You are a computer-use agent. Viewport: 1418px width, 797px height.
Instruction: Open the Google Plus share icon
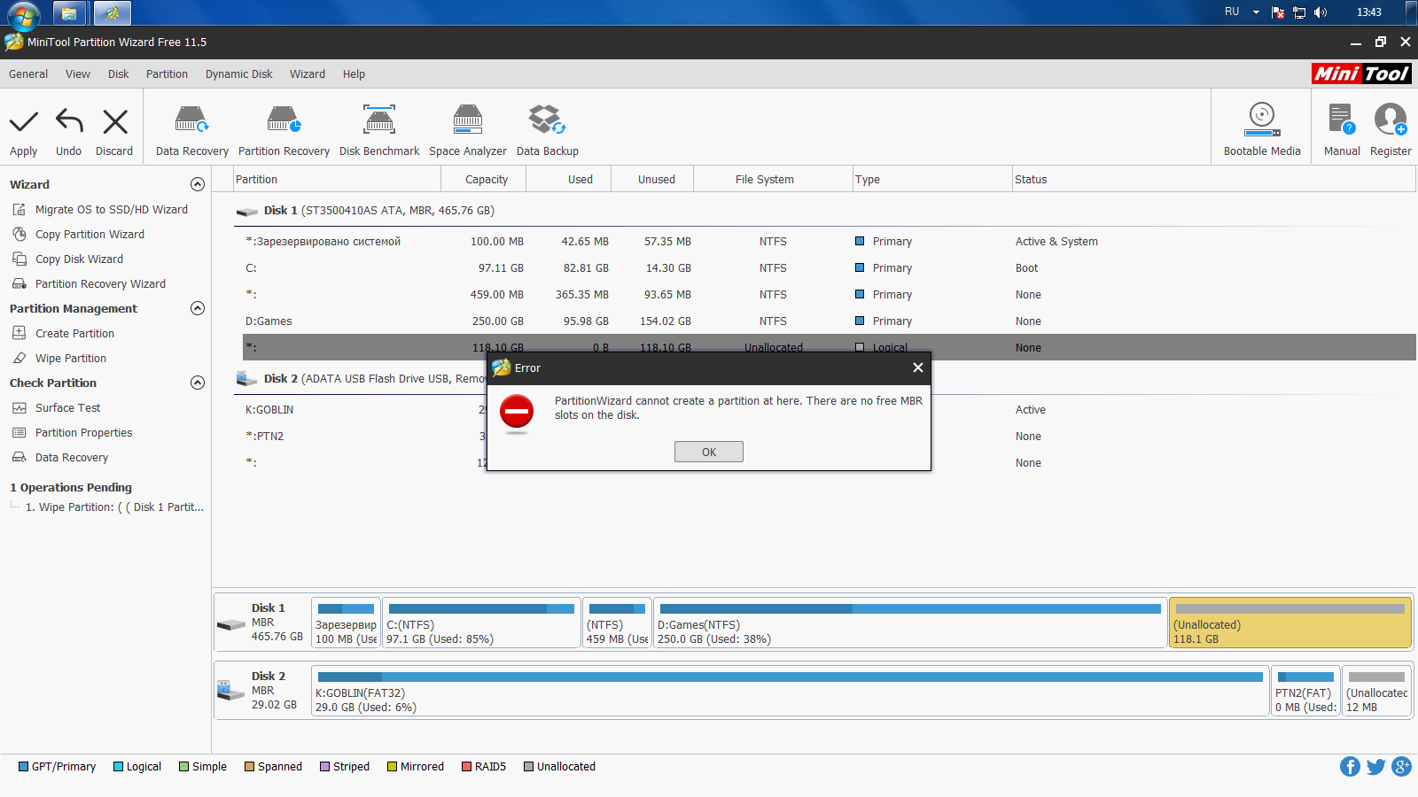pos(1401,767)
